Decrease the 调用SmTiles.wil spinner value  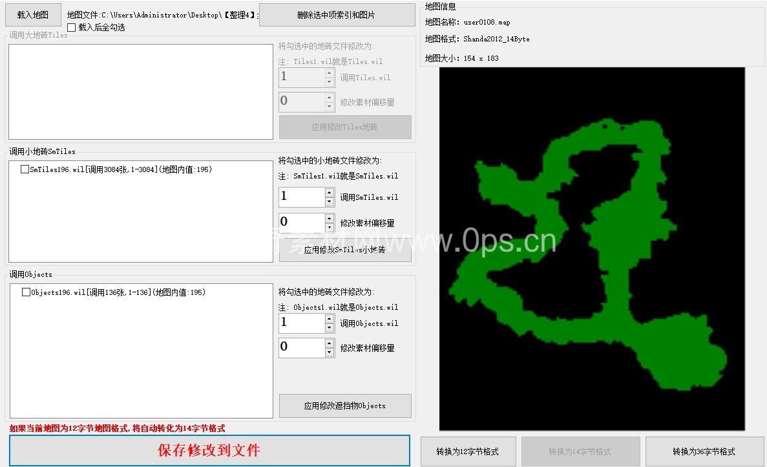(x=330, y=202)
